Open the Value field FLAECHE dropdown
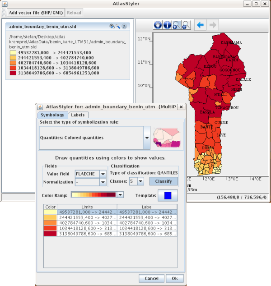 [x=103, y=173]
